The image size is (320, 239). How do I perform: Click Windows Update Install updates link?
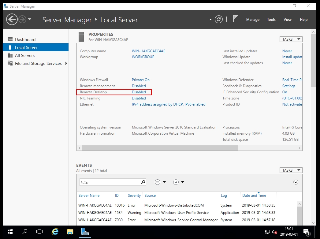(292, 57)
